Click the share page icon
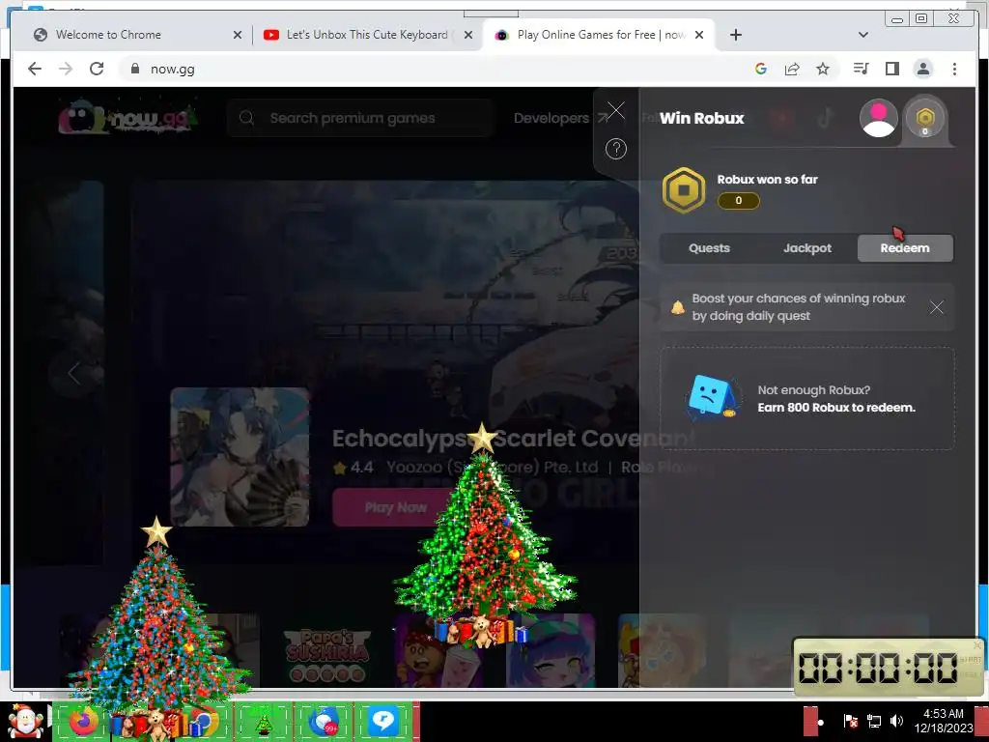 point(792,69)
